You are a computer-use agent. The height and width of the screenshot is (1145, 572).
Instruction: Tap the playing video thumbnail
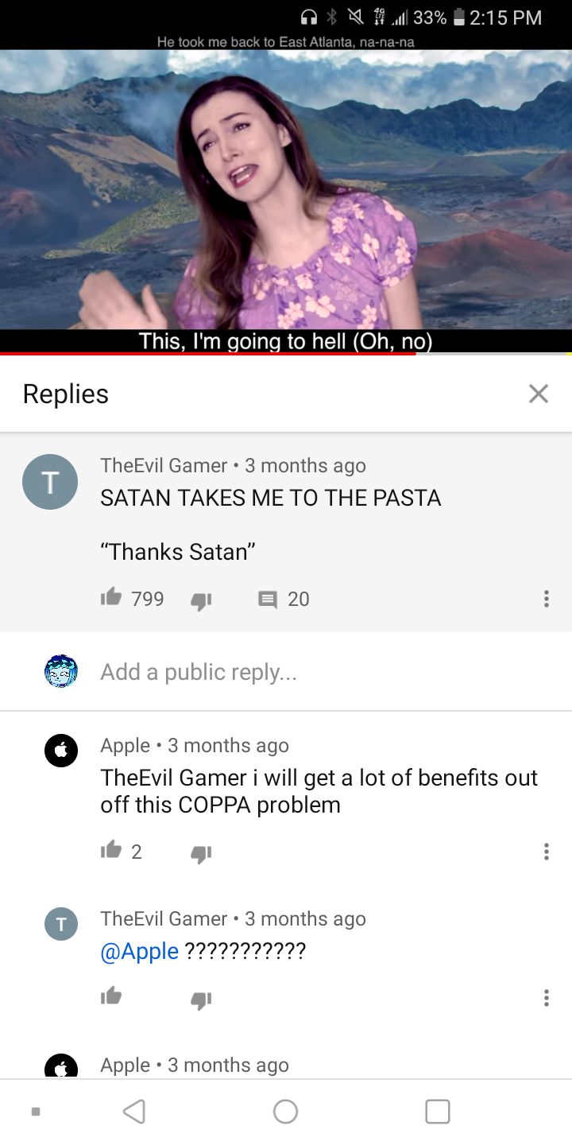[x=286, y=189]
